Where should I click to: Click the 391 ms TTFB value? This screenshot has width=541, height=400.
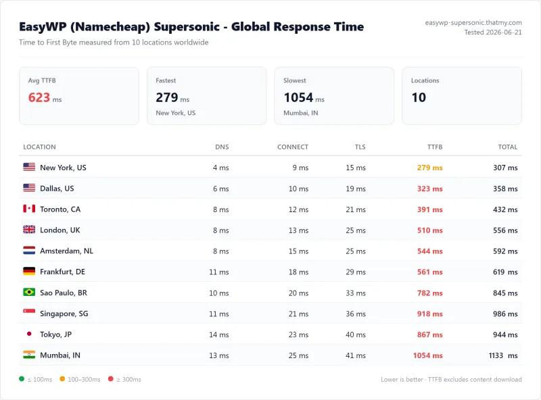(x=429, y=209)
